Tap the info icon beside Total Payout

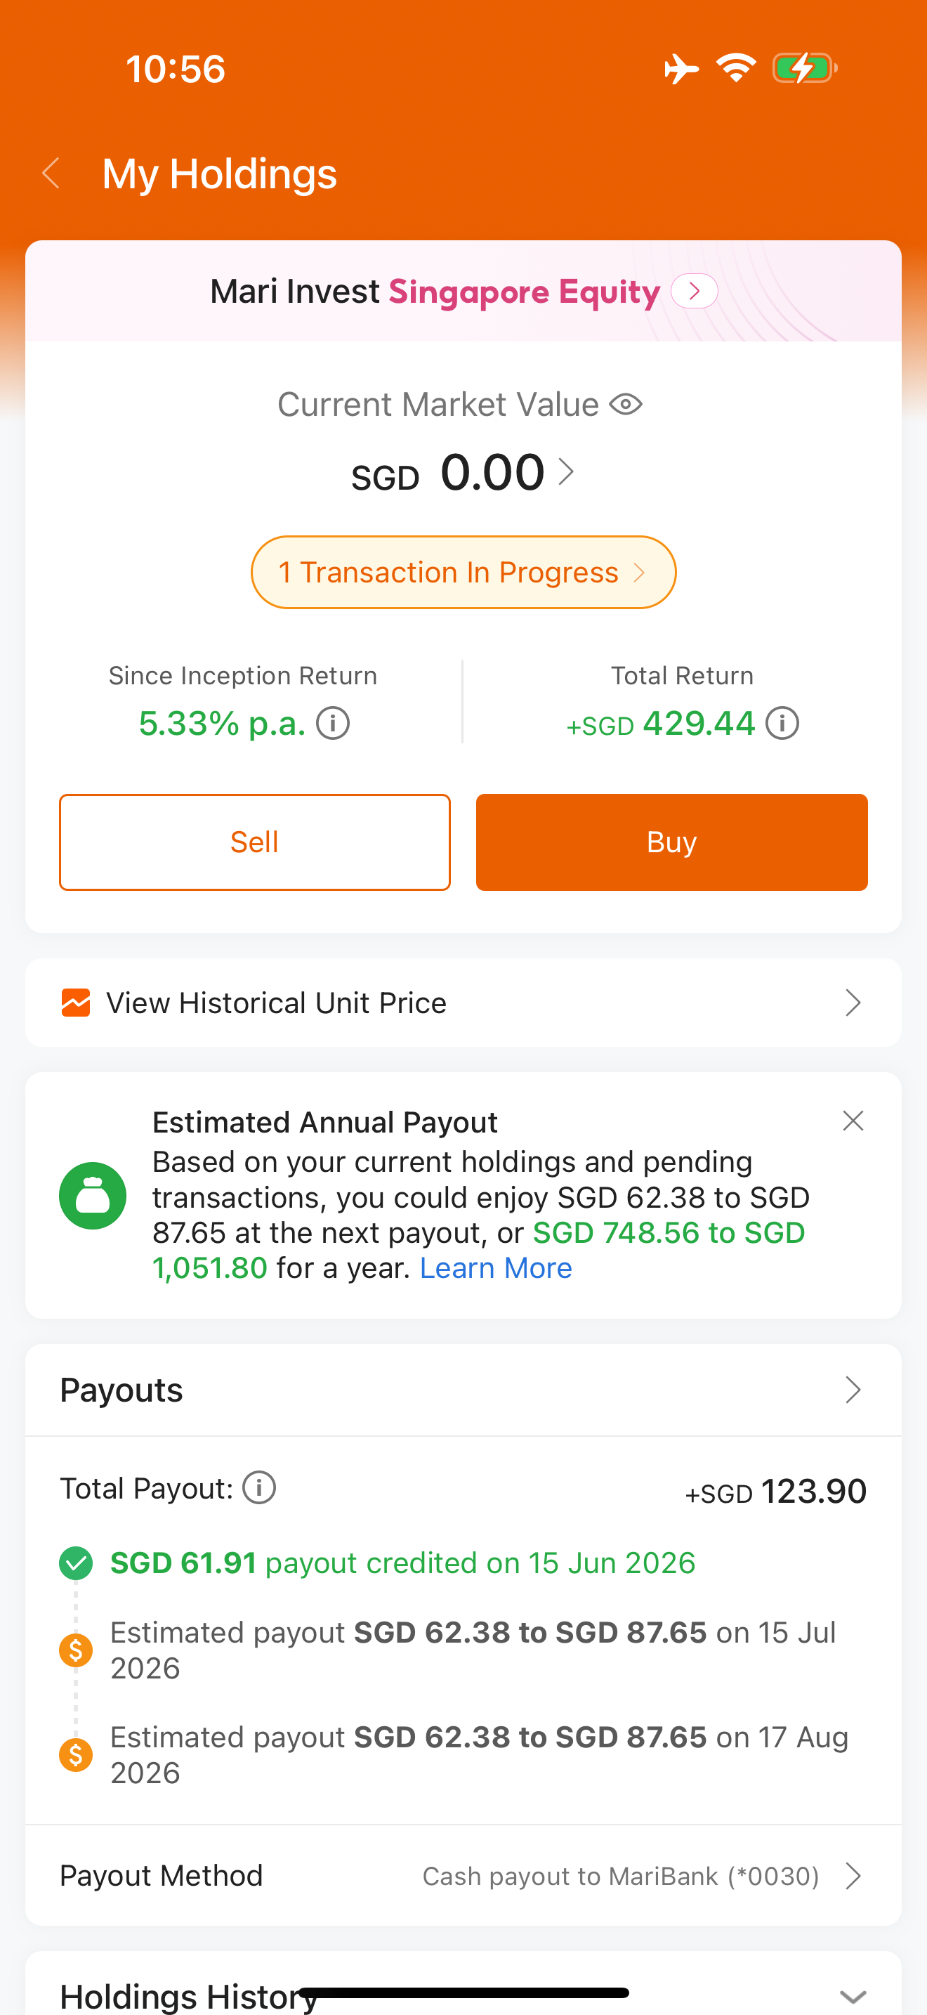260,1487
